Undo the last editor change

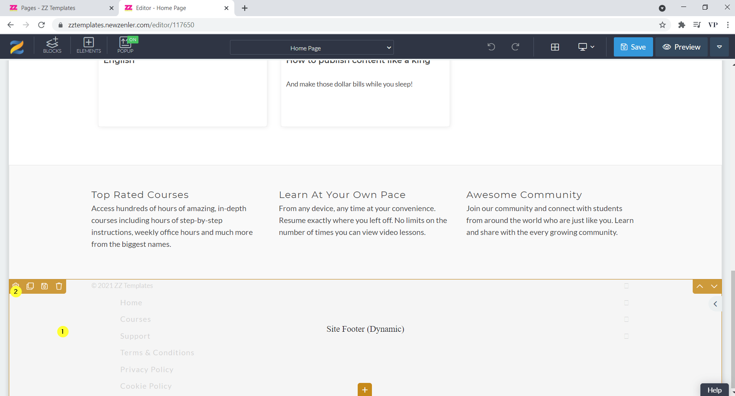coord(491,47)
